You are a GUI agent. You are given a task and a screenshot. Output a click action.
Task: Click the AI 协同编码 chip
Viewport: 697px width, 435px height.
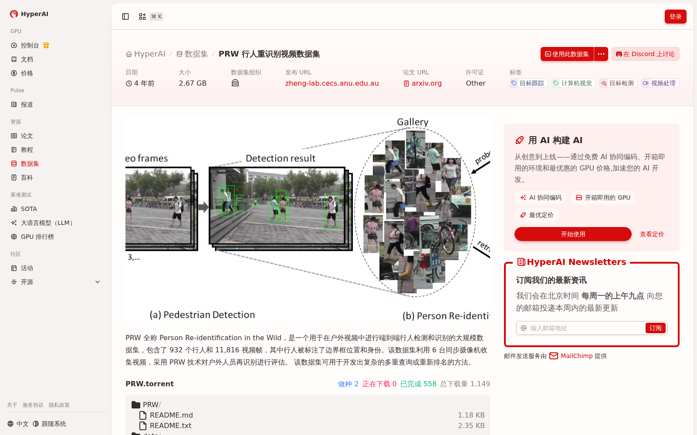point(541,197)
